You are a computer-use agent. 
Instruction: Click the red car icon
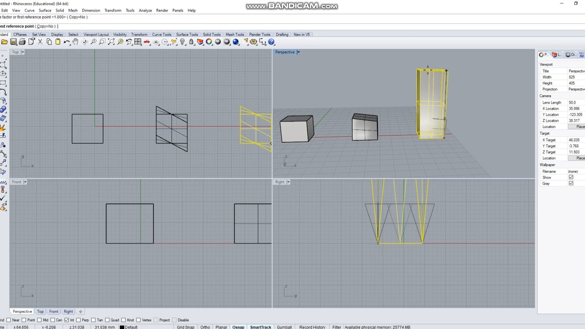[147, 42]
